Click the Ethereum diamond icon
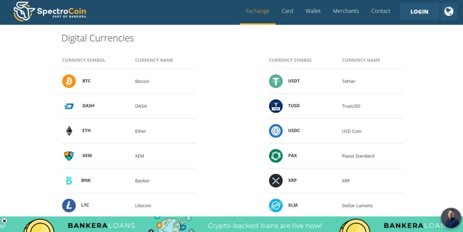This screenshot has height=232, width=463. (x=69, y=131)
